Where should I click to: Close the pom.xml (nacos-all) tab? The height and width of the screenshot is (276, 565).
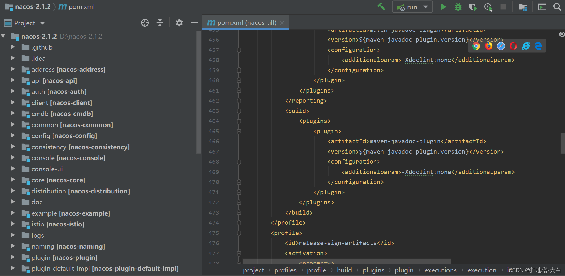point(282,23)
